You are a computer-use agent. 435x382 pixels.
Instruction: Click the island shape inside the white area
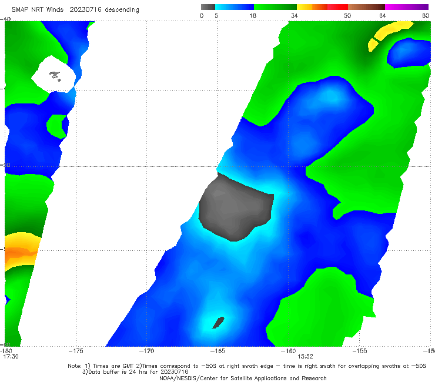click(55, 76)
